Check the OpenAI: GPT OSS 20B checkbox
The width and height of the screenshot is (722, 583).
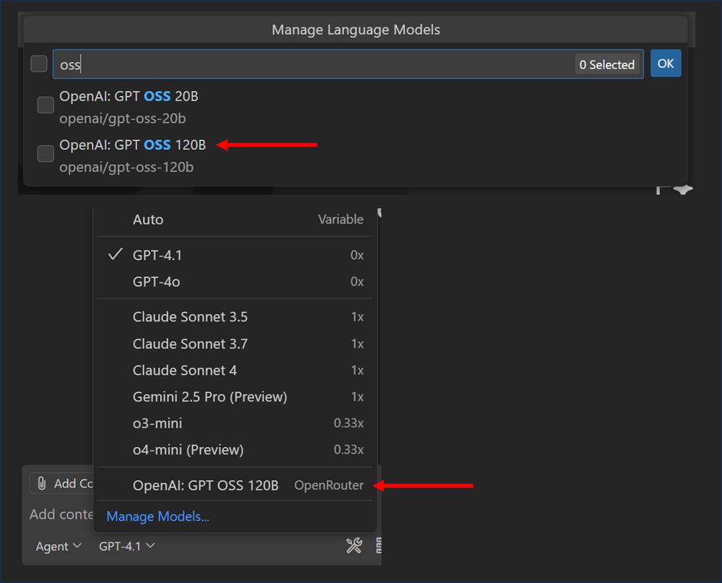(x=45, y=105)
